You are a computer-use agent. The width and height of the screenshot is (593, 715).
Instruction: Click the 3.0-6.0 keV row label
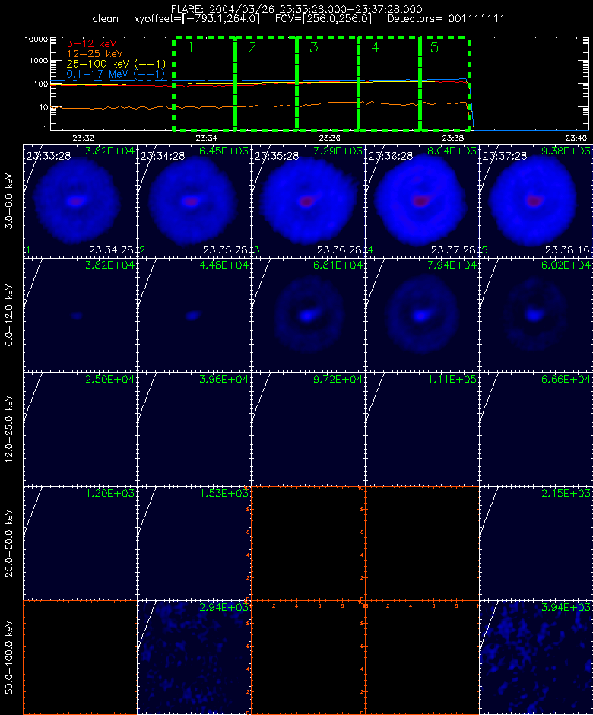(x=9, y=201)
